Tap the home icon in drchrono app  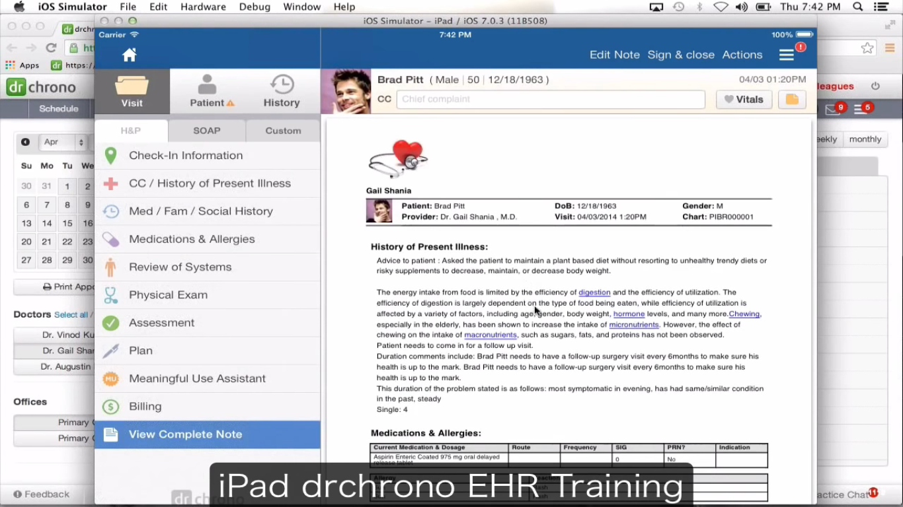pyautogui.click(x=130, y=55)
